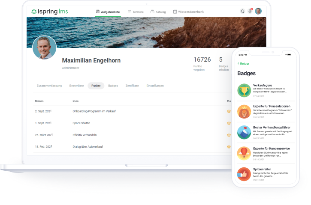Tap the Experte für Präsentationen lion icon
Viewport: 311px width, 205px height.
pos(244,112)
